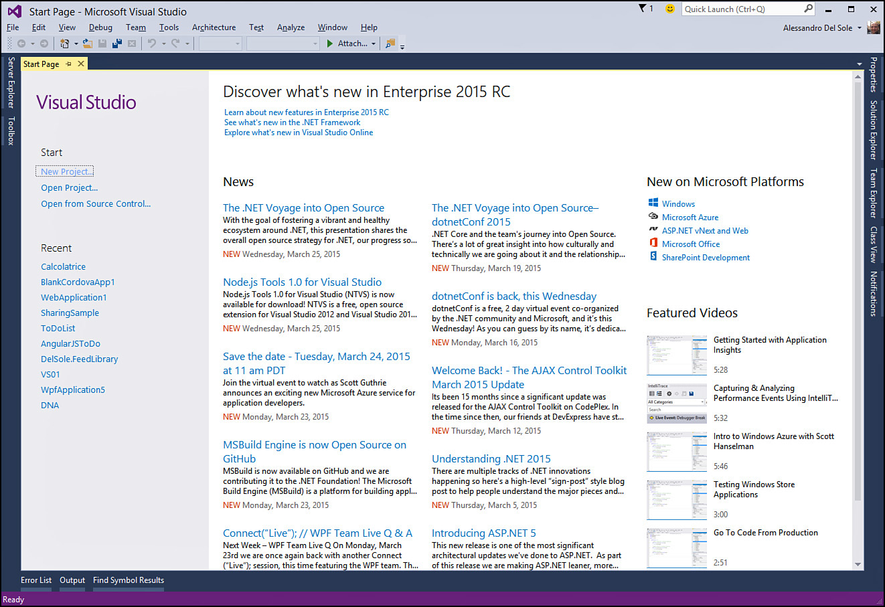The height and width of the screenshot is (607, 885).
Task: Click the Start Page vertical scrollbar
Action: [858, 290]
